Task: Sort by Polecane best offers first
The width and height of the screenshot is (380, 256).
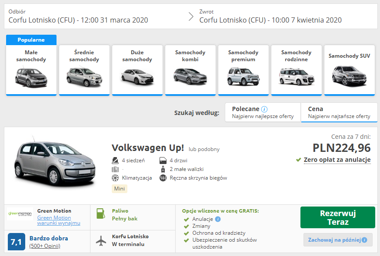Action: click(263, 112)
